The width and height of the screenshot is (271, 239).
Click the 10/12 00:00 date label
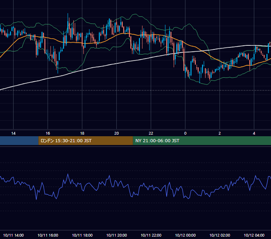click(x=185, y=235)
